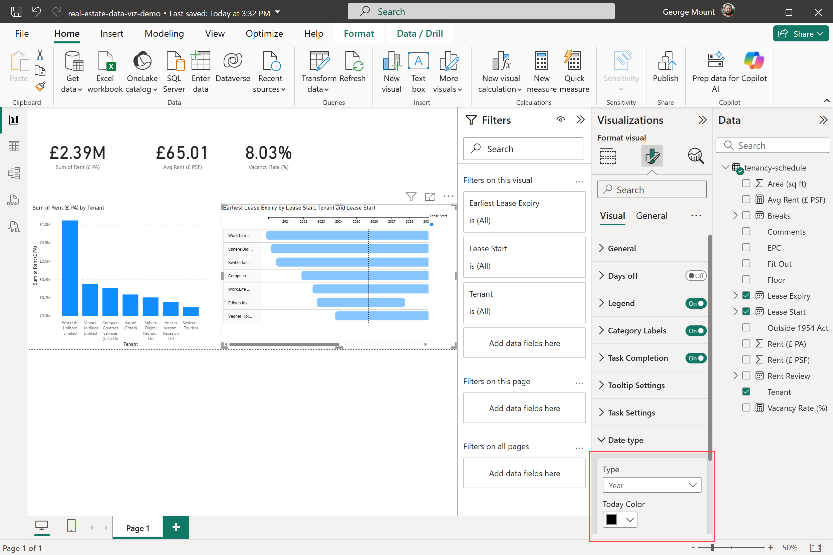This screenshot has width=833, height=555.
Task: Switch to Table view icon in sidebar
Action: pos(13,146)
